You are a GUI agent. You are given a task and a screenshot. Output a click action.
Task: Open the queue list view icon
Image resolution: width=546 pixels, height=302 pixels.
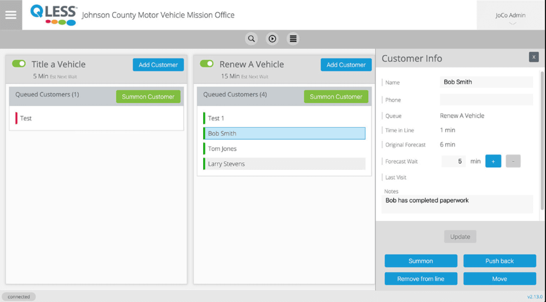point(293,38)
